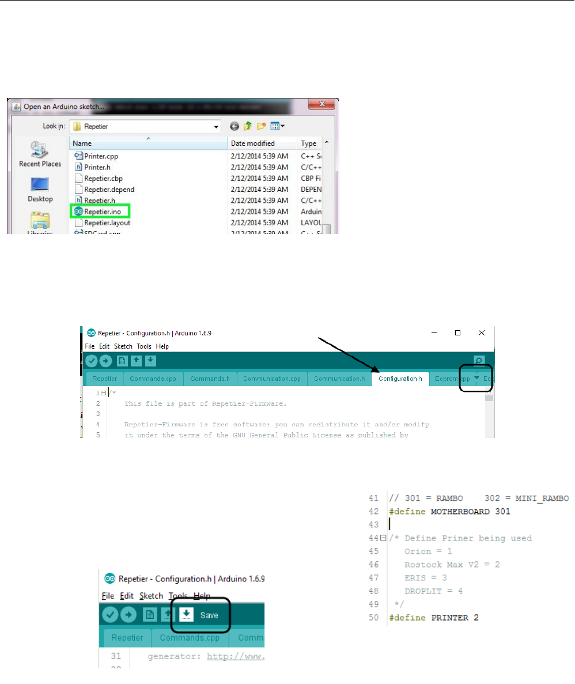
Task: Open Tools menu in window with Configuration.h tab
Action: coord(144,346)
